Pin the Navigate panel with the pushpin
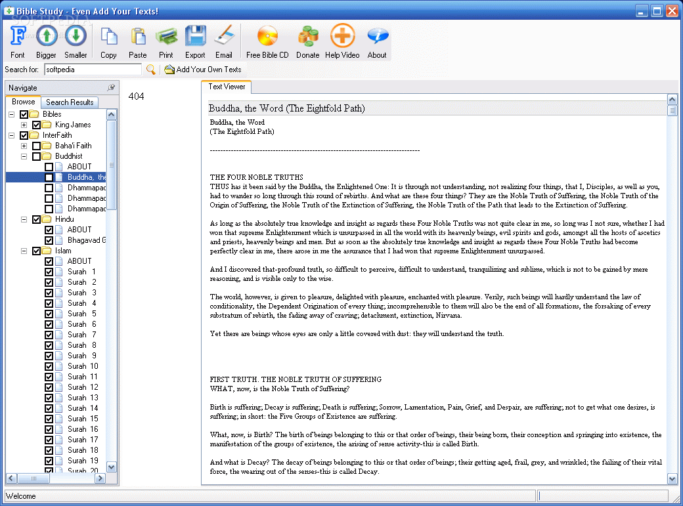This screenshot has width=683, height=506. click(x=111, y=87)
